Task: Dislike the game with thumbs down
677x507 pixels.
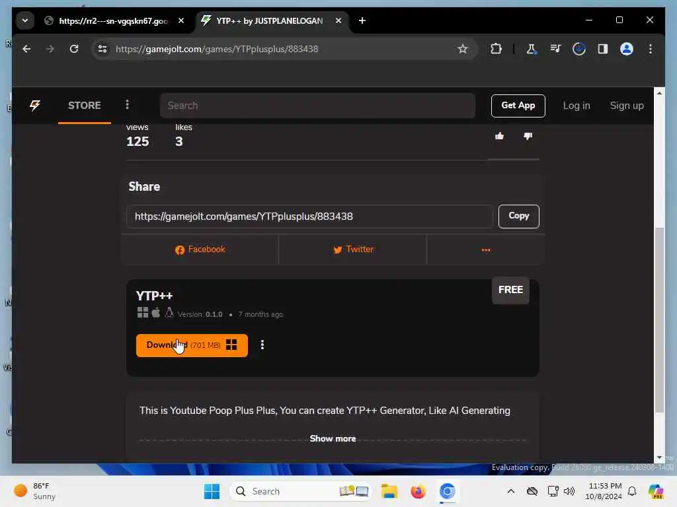Action: (x=528, y=136)
